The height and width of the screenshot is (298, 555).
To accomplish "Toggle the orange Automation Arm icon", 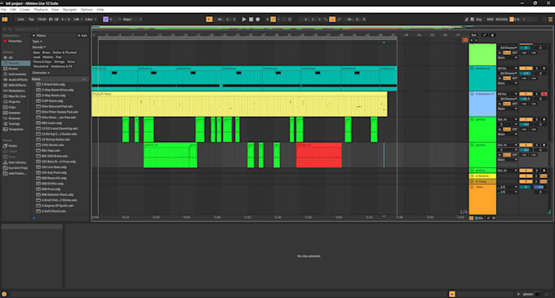I will [273, 20].
